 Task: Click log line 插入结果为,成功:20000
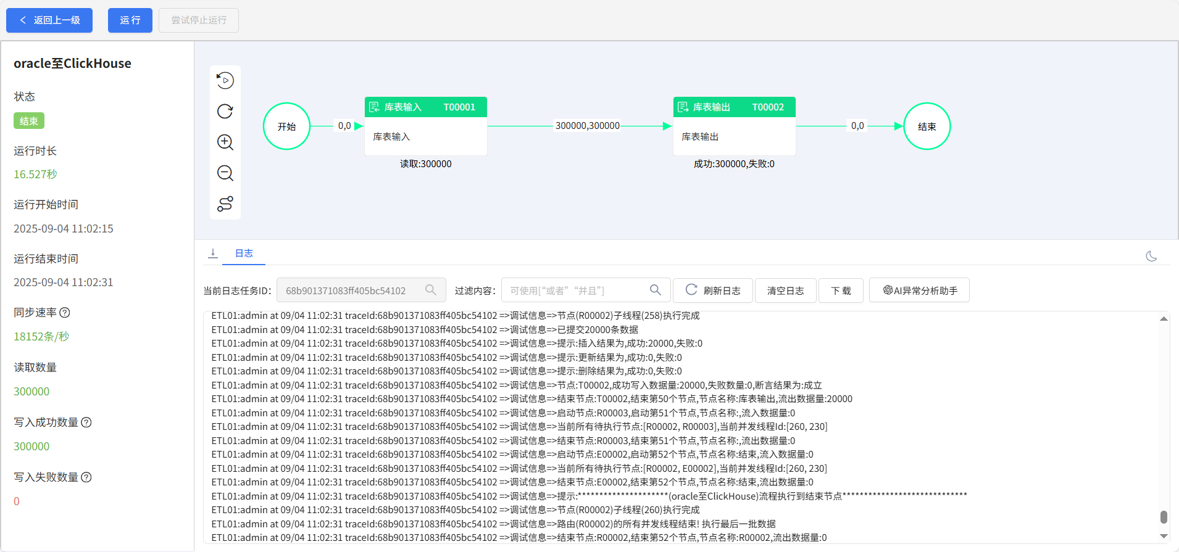(457, 344)
